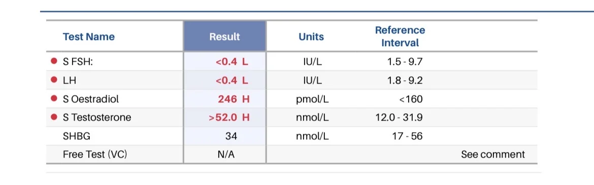Click the Units column header

[x=311, y=36]
